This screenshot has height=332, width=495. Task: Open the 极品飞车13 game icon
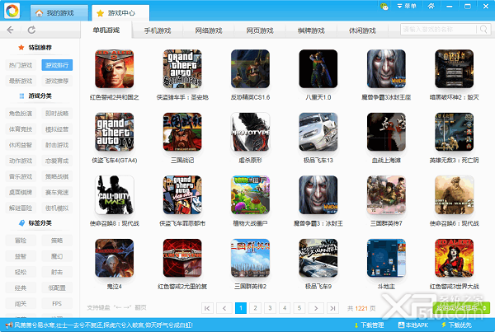pyautogui.click(x=318, y=132)
